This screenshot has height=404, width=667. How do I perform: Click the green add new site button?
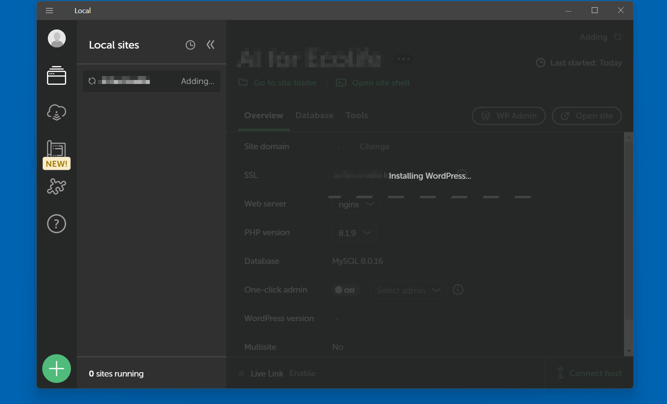point(57,369)
